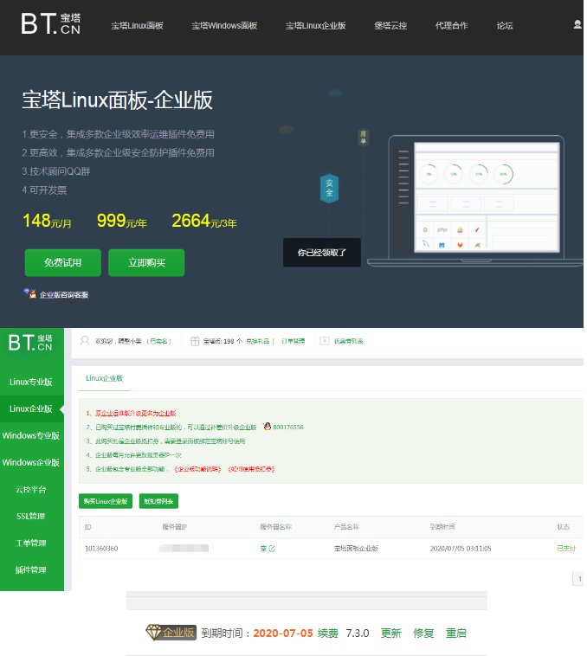The width and height of the screenshot is (587, 656).
Task: Click the 2664元/3年 price
Action: point(203,221)
